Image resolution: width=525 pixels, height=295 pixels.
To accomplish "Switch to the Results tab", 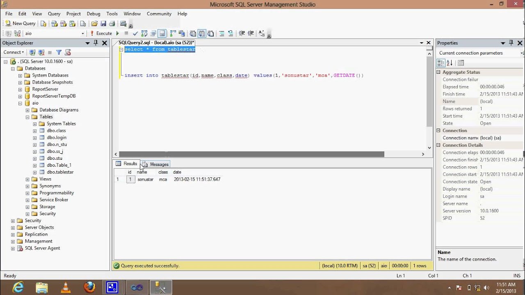I will [127, 164].
